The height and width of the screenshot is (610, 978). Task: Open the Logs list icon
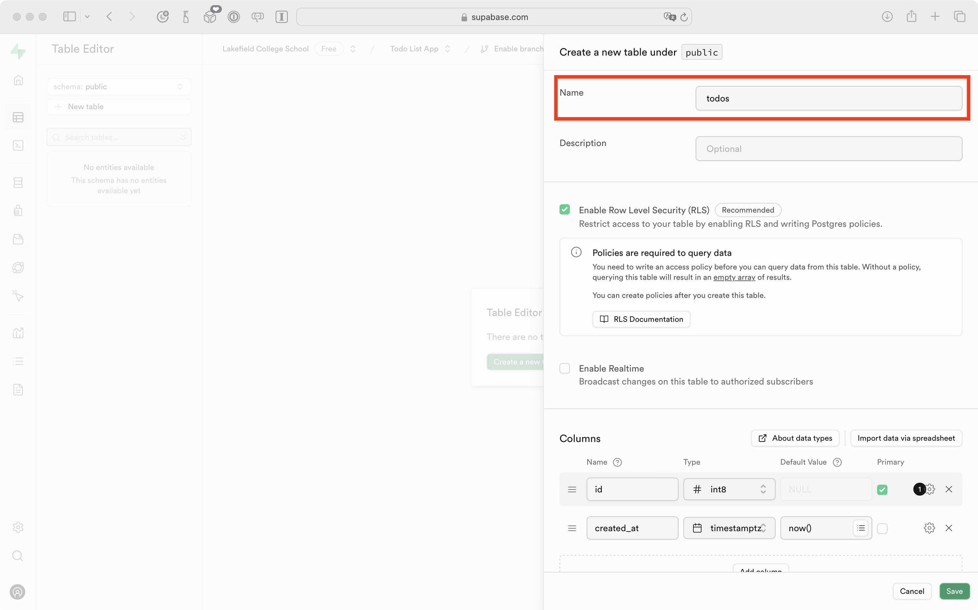(x=18, y=361)
